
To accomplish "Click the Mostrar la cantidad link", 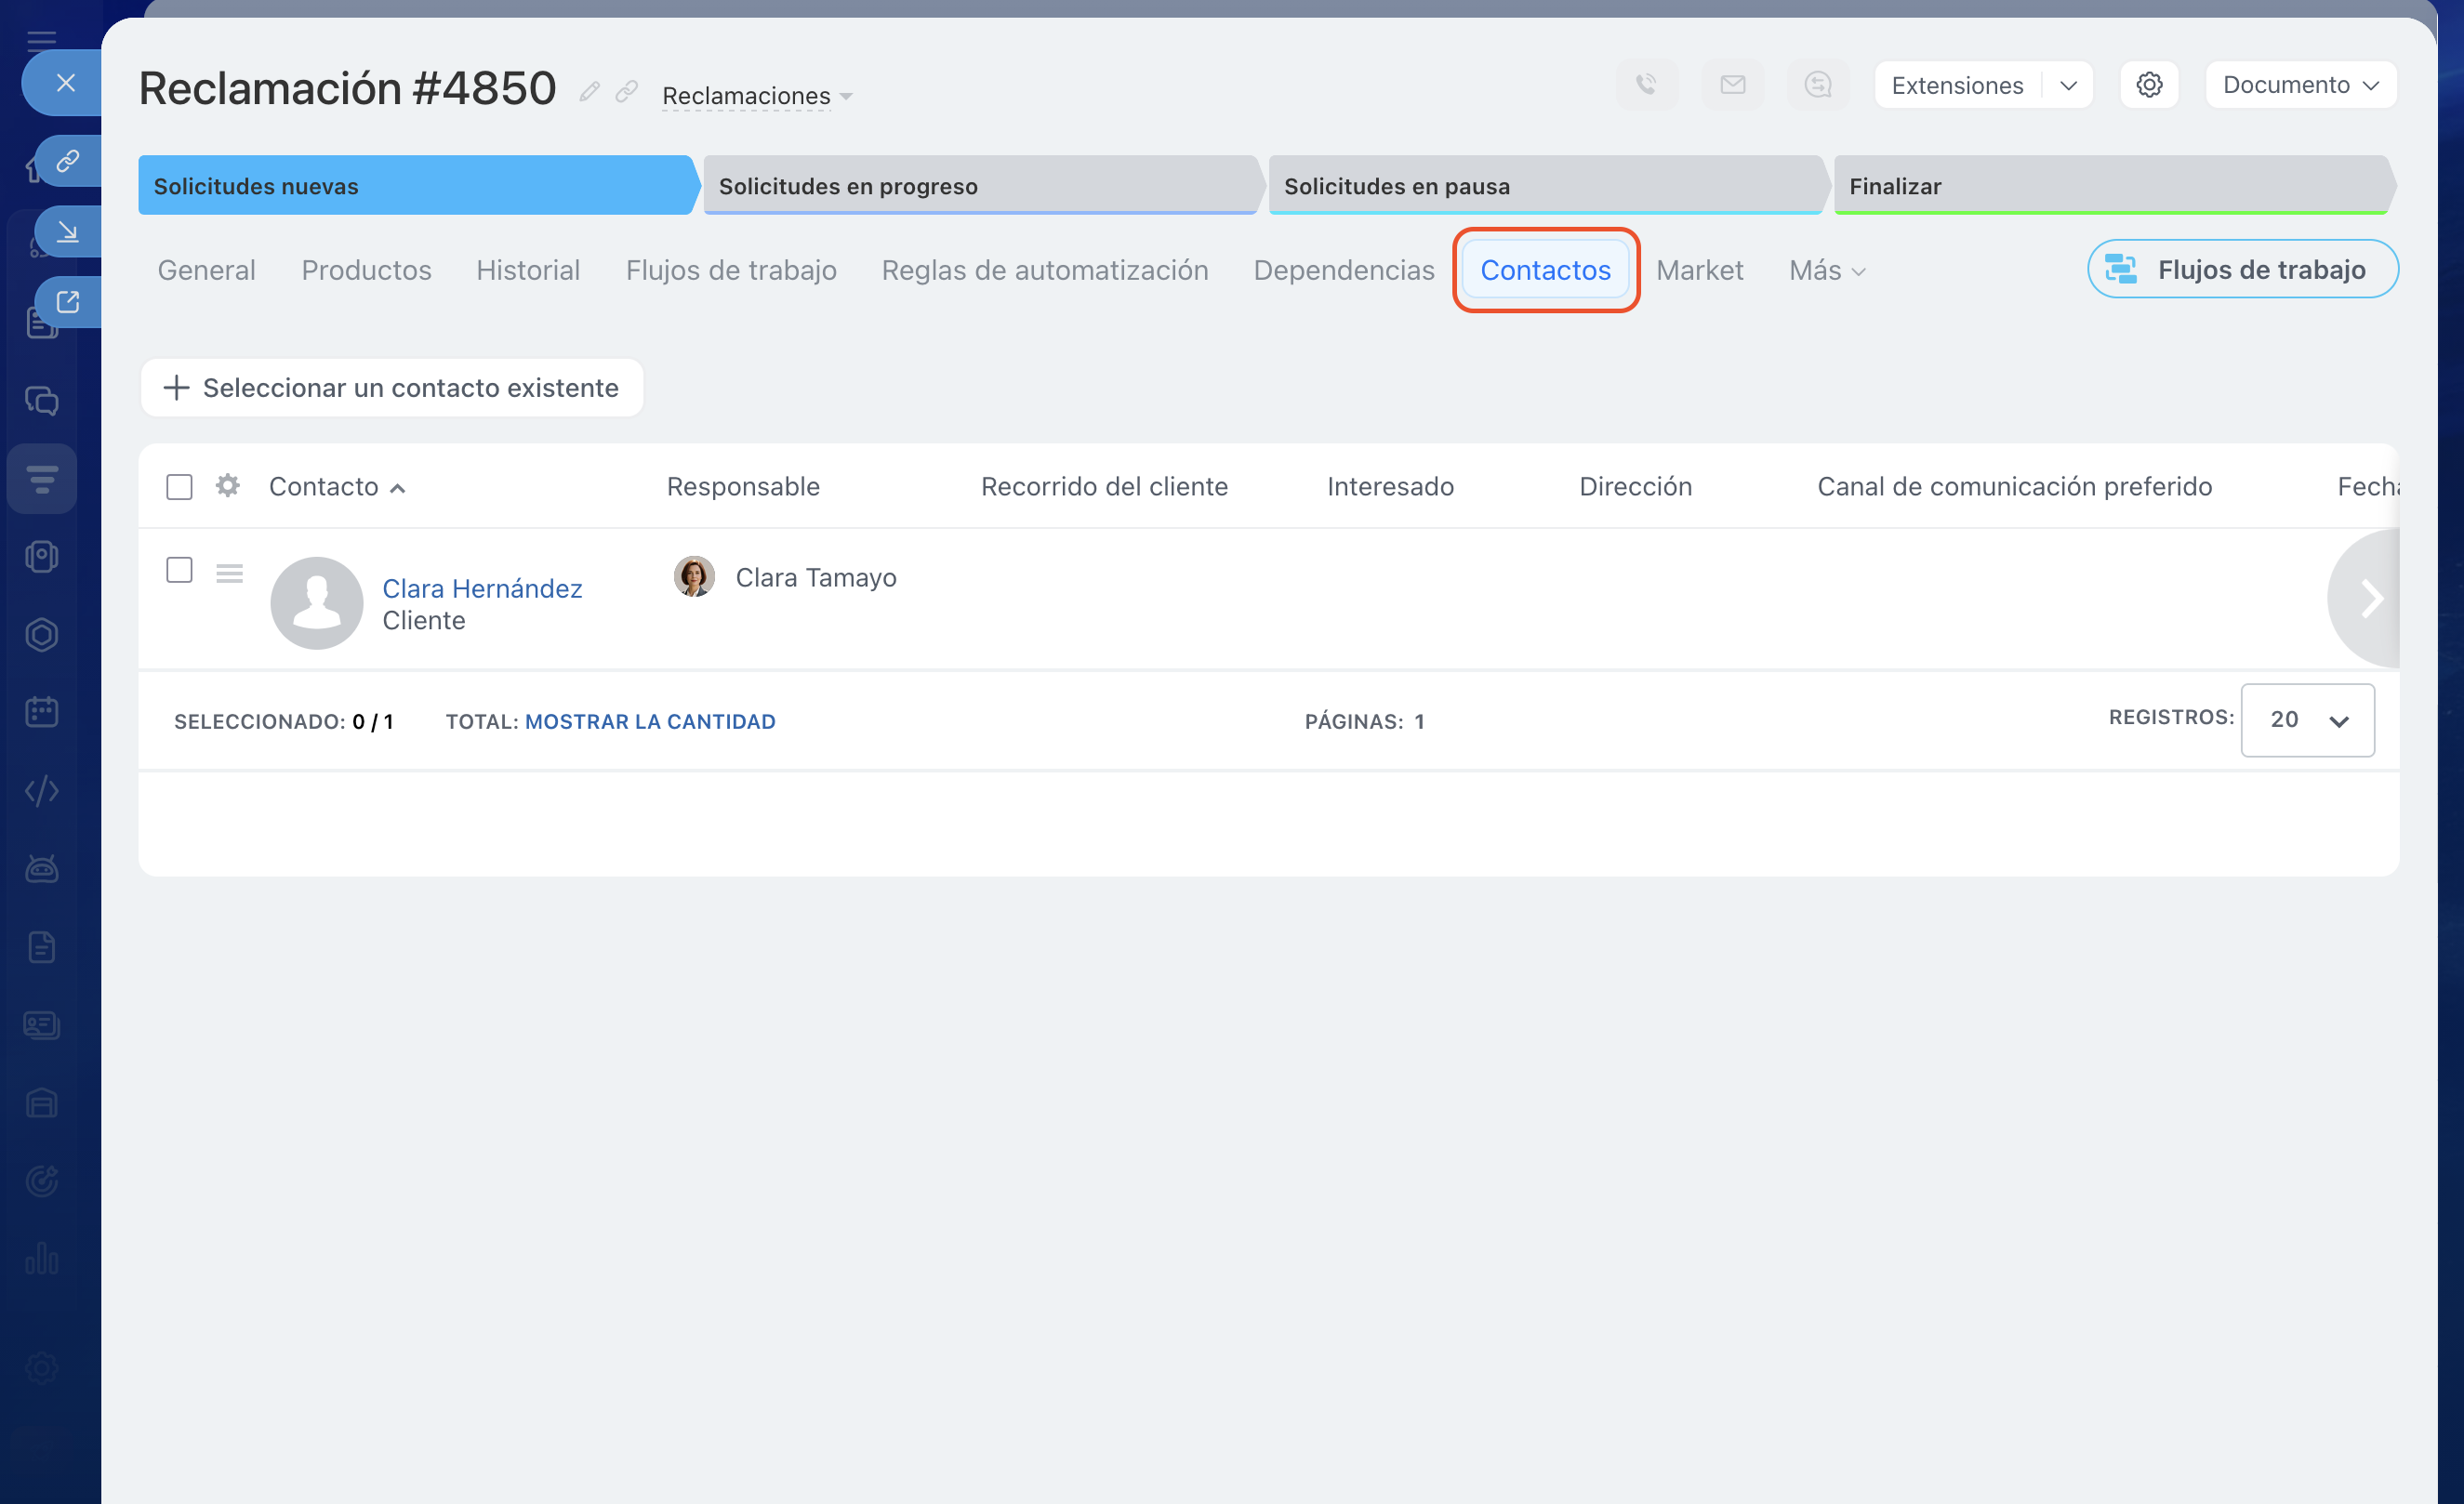I will [650, 721].
